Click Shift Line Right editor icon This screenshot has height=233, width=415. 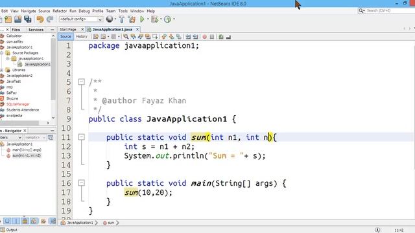(196, 37)
